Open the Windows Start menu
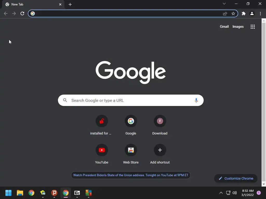The width and height of the screenshot is (266, 199). [x=8, y=193]
